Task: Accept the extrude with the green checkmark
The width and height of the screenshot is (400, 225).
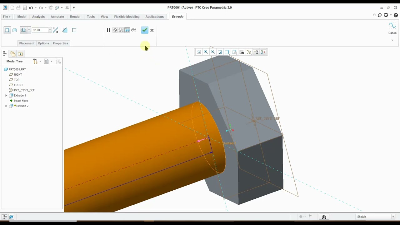Action: point(144,30)
